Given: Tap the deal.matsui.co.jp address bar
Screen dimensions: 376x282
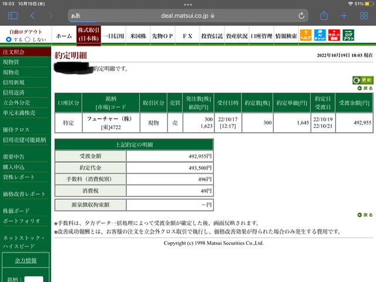Looking at the screenshot, I should click(x=188, y=16).
